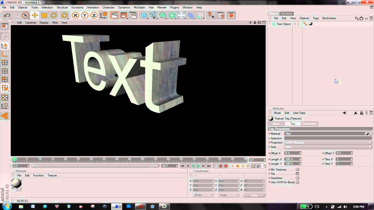Adjust the Offset X stepper

pos(300,153)
